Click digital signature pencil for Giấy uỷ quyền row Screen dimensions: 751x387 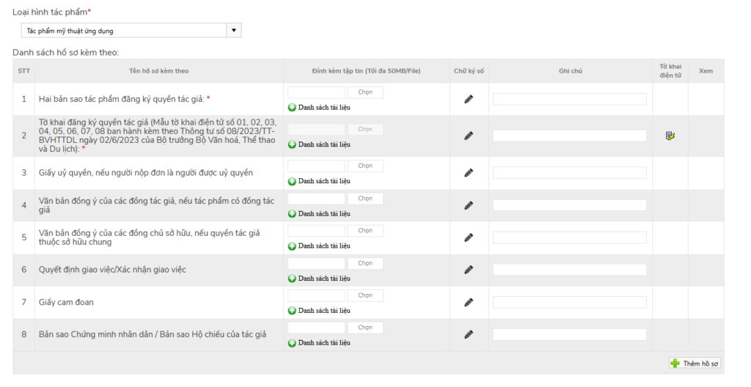[x=469, y=173]
